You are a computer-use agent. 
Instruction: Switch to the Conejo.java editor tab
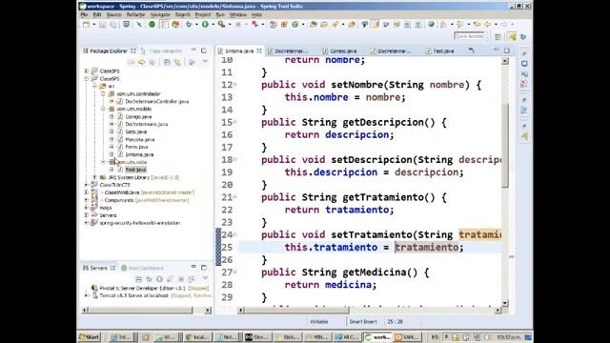339,50
